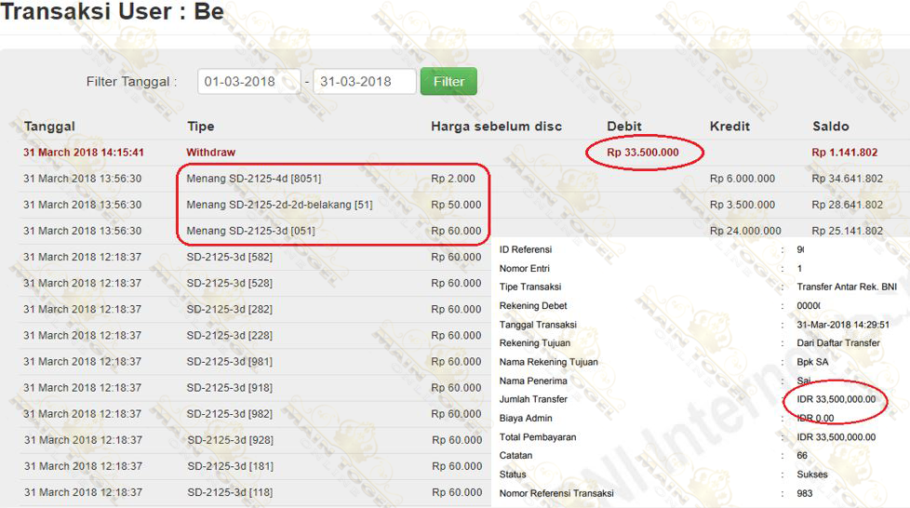This screenshot has height=508, width=910.
Task: Select the Harga sebelum disc column header
Action: click(496, 127)
